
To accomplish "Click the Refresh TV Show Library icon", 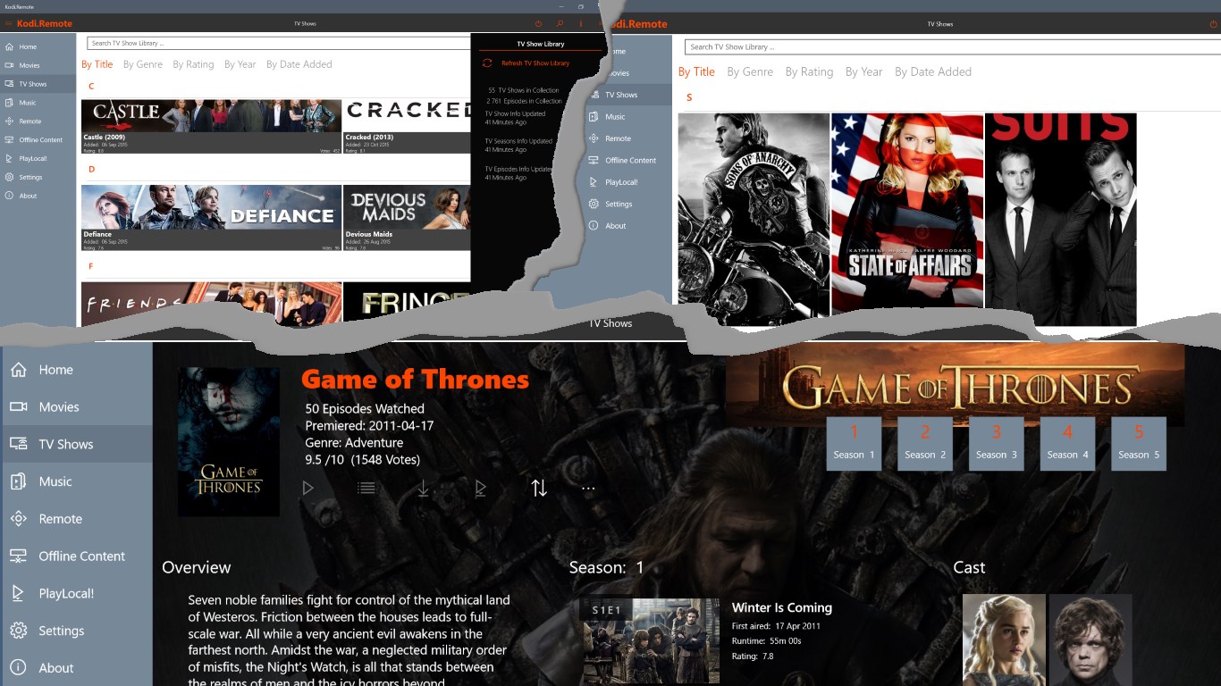I will point(487,63).
